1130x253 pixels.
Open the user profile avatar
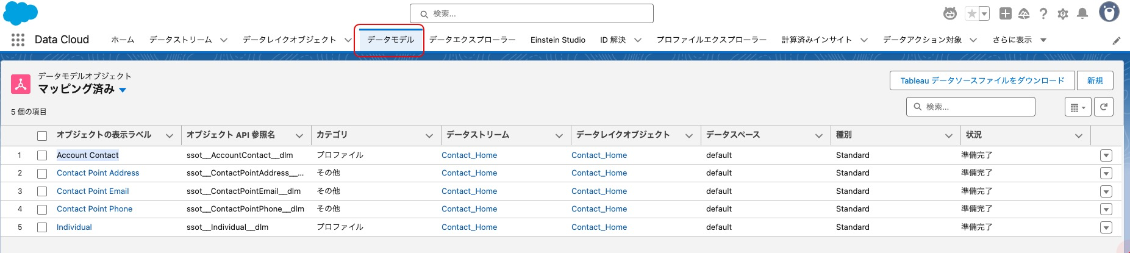[1109, 12]
